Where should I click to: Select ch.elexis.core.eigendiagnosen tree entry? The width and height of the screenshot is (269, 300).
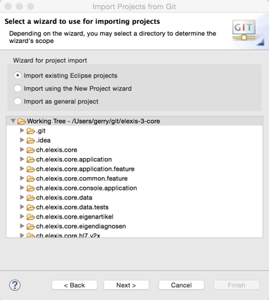point(81,226)
